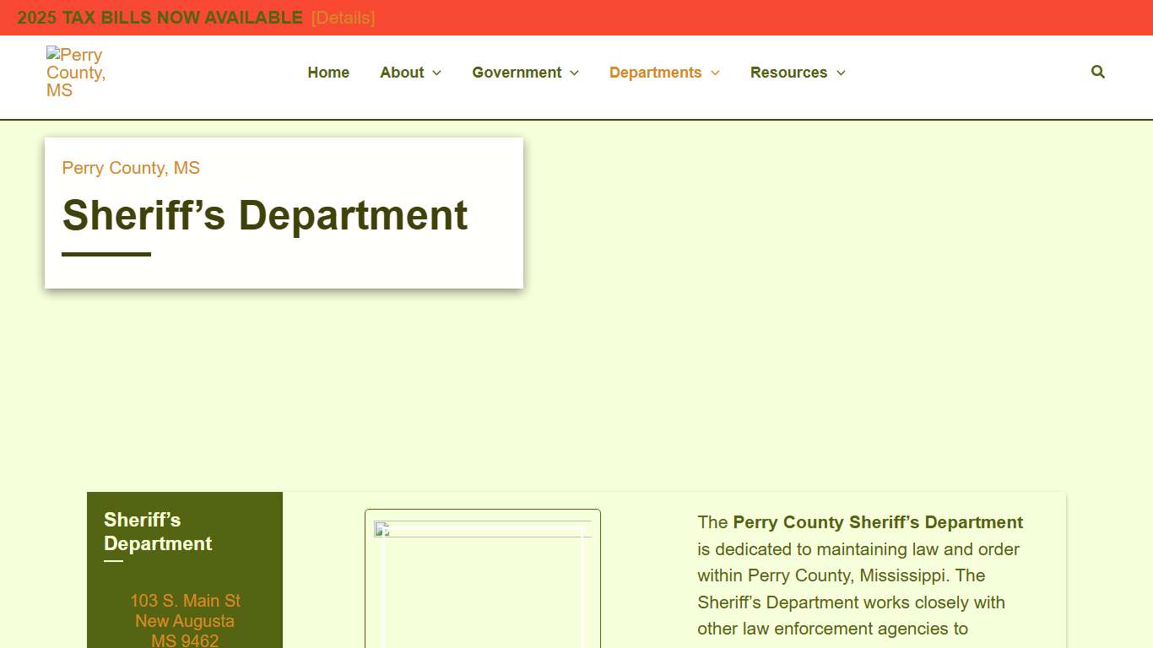Screen dimensions: 1153x648
Task: Click the Perry County, MS breadcrumb label
Action: 130,168
